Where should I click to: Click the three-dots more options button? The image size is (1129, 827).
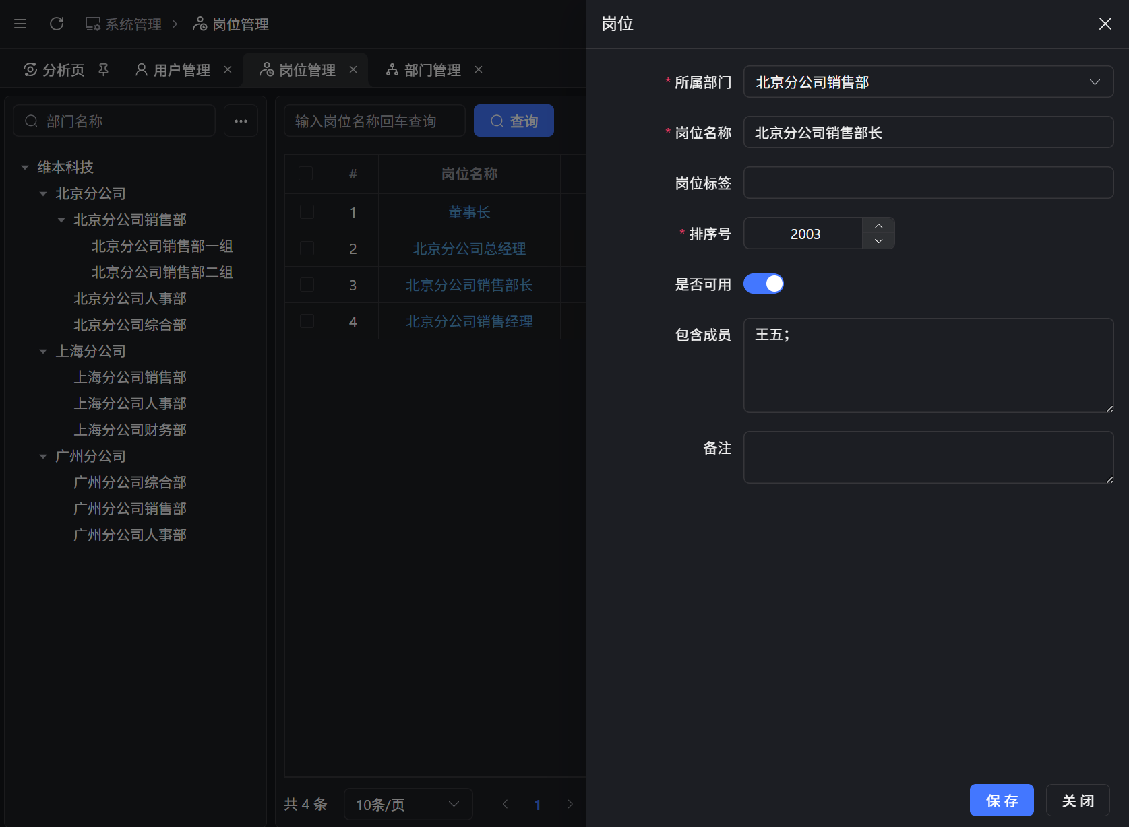pos(241,121)
